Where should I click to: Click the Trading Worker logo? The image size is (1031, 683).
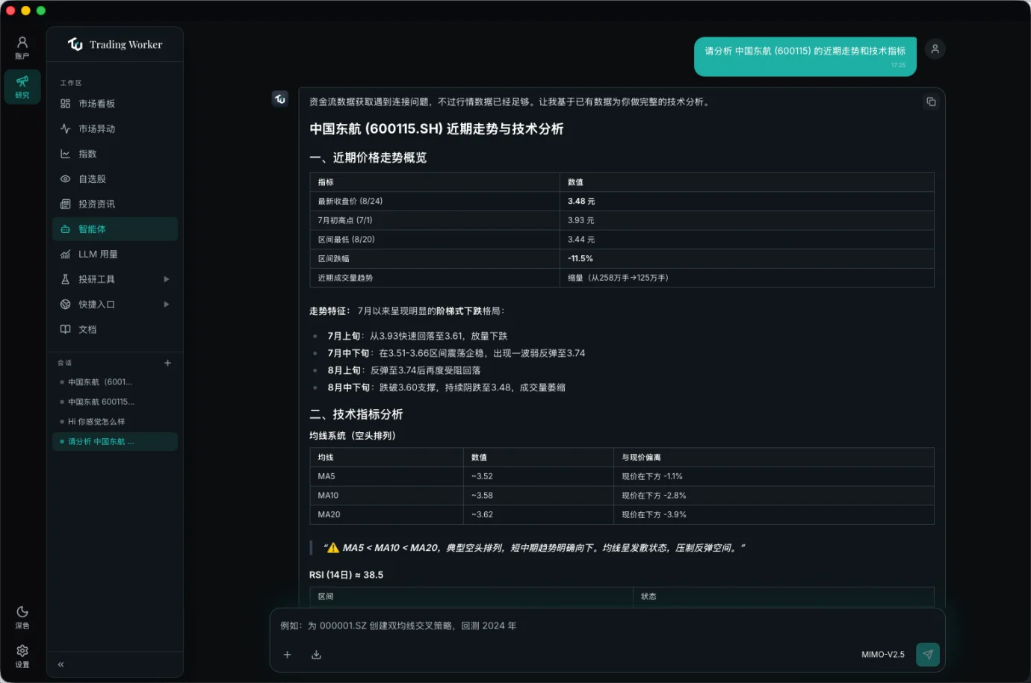(x=115, y=45)
